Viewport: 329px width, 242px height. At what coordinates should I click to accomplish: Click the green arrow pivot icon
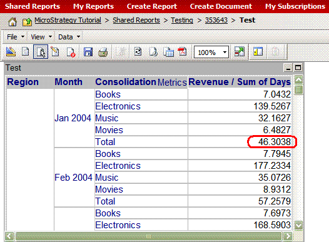[240, 51]
